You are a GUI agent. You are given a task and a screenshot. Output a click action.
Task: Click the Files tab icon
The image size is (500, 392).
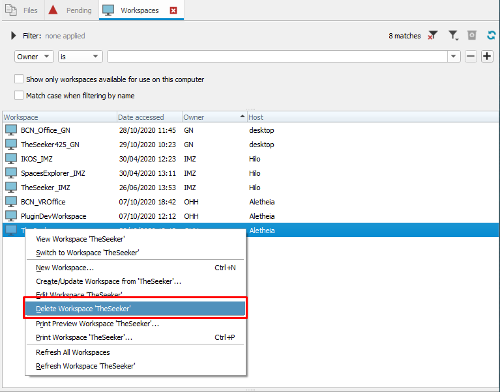[x=11, y=10]
